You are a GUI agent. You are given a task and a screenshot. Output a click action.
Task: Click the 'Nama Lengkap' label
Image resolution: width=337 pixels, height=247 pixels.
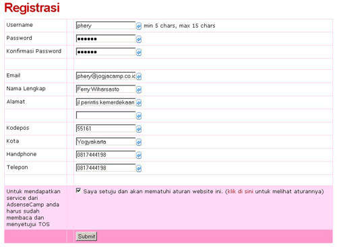26,89
